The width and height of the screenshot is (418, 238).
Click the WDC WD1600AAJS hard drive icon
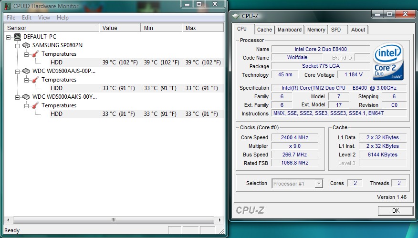pos(26,71)
